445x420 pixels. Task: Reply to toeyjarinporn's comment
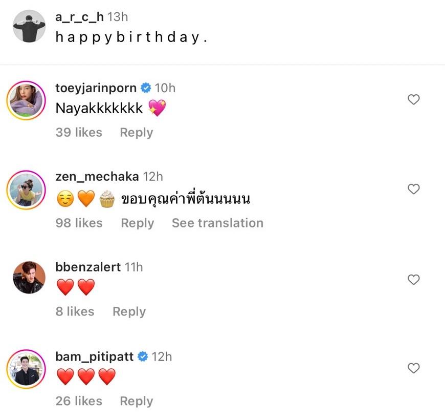click(137, 132)
